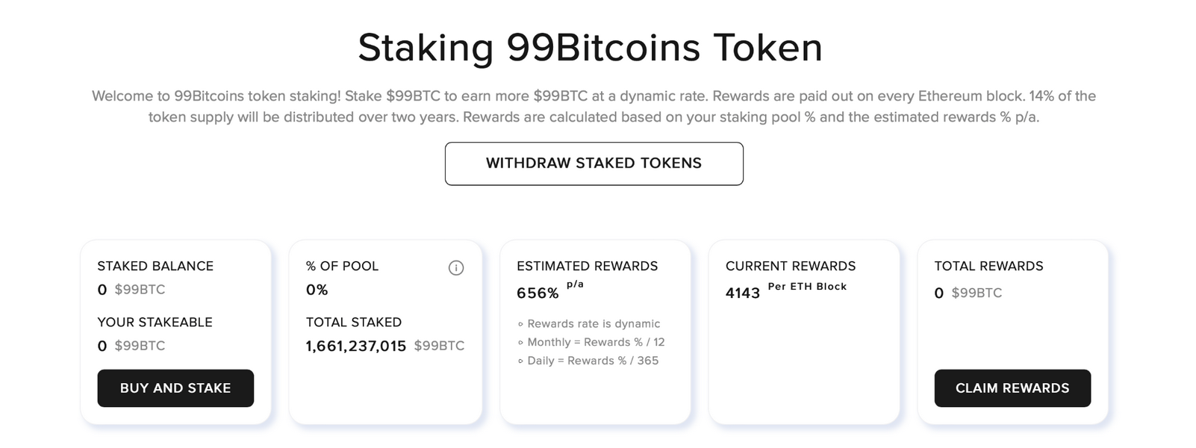Select the 4143 current rewards value
Screen dimensions: 1196x448
[x=743, y=293]
